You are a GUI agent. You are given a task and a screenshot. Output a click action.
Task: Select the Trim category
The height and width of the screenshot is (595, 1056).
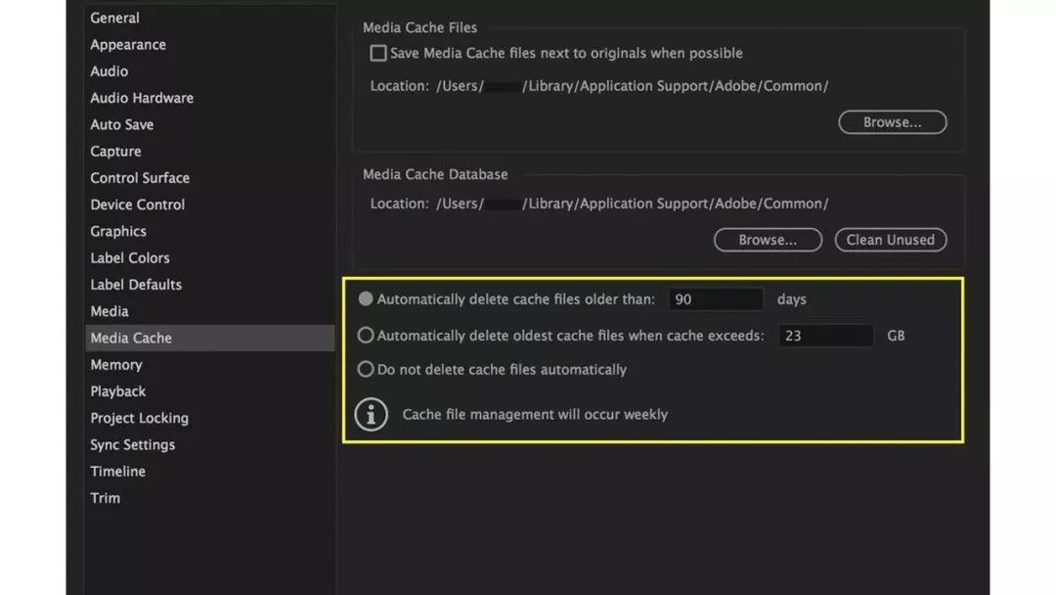point(105,498)
